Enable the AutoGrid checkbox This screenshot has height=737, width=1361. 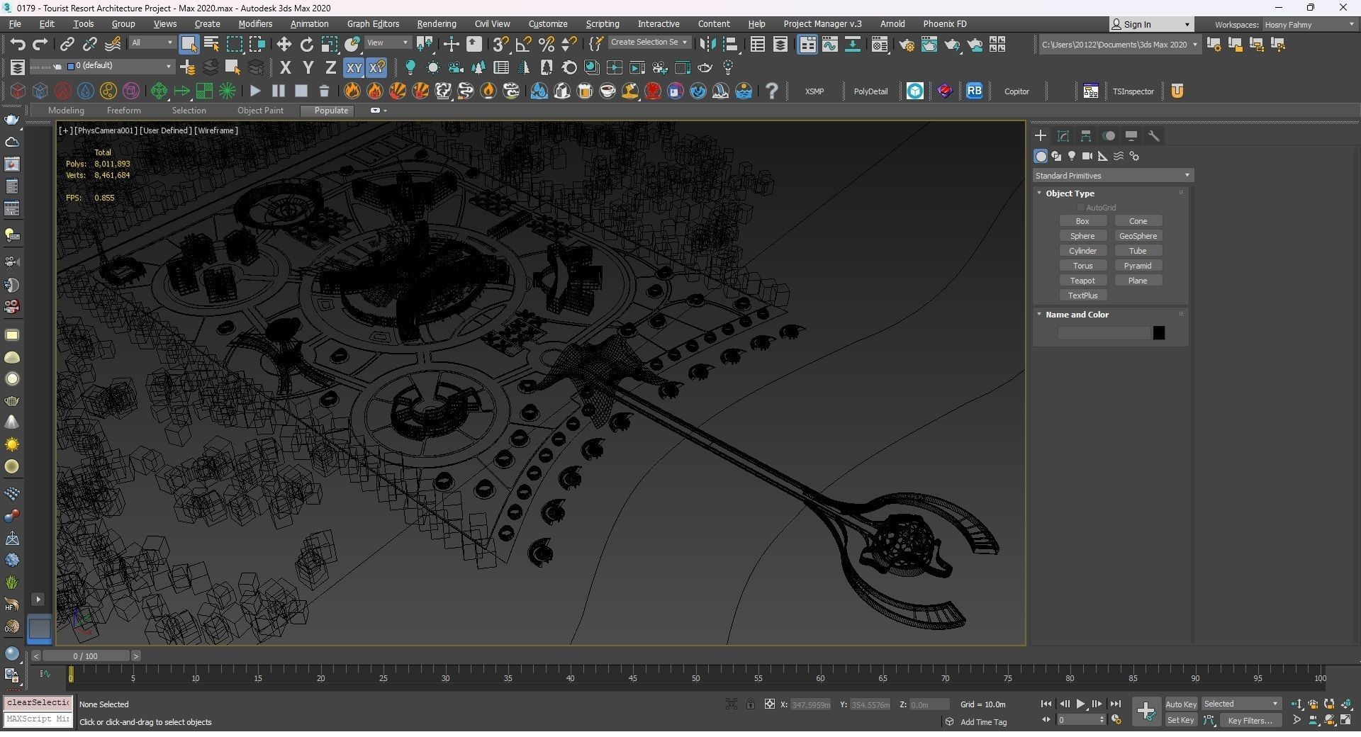point(1081,207)
